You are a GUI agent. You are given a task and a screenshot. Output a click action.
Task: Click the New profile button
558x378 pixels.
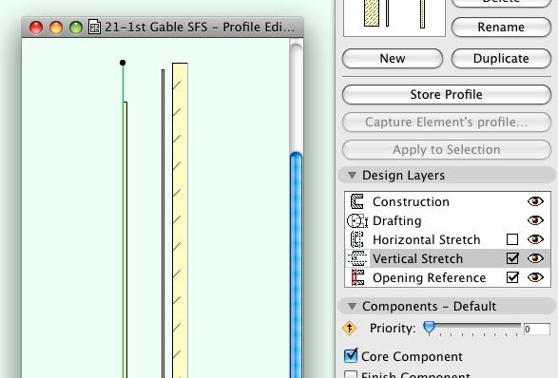click(393, 58)
